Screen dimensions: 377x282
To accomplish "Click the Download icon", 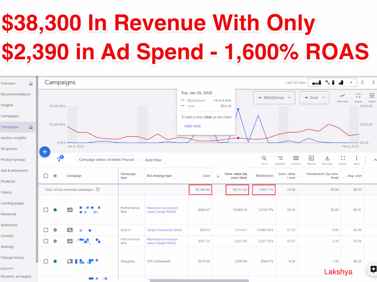I will tap(327, 158).
